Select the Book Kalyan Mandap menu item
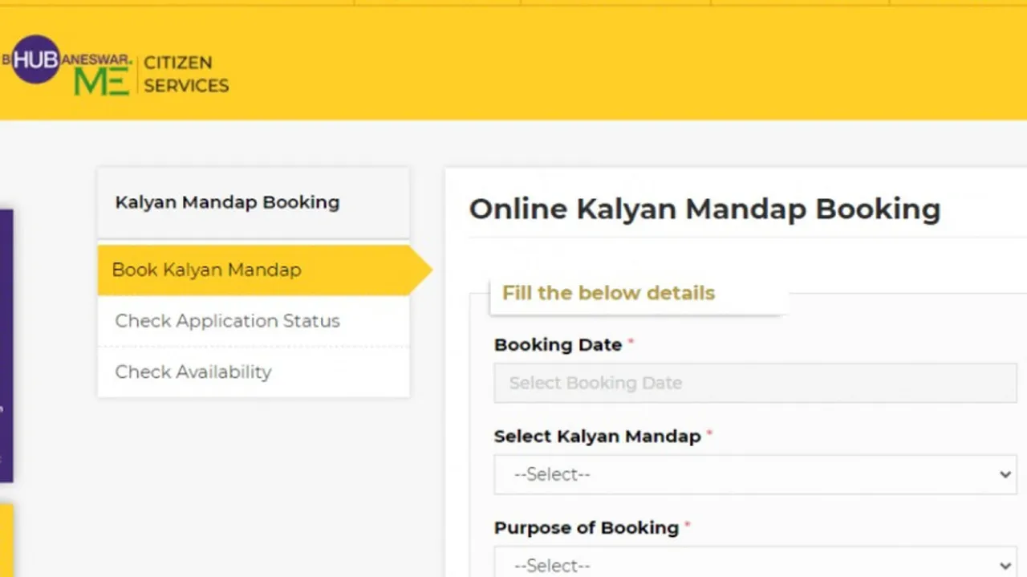The image size is (1027, 577). tap(207, 270)
